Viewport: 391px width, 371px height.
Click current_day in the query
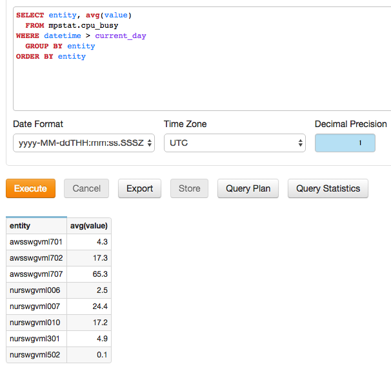coord(121,36)
